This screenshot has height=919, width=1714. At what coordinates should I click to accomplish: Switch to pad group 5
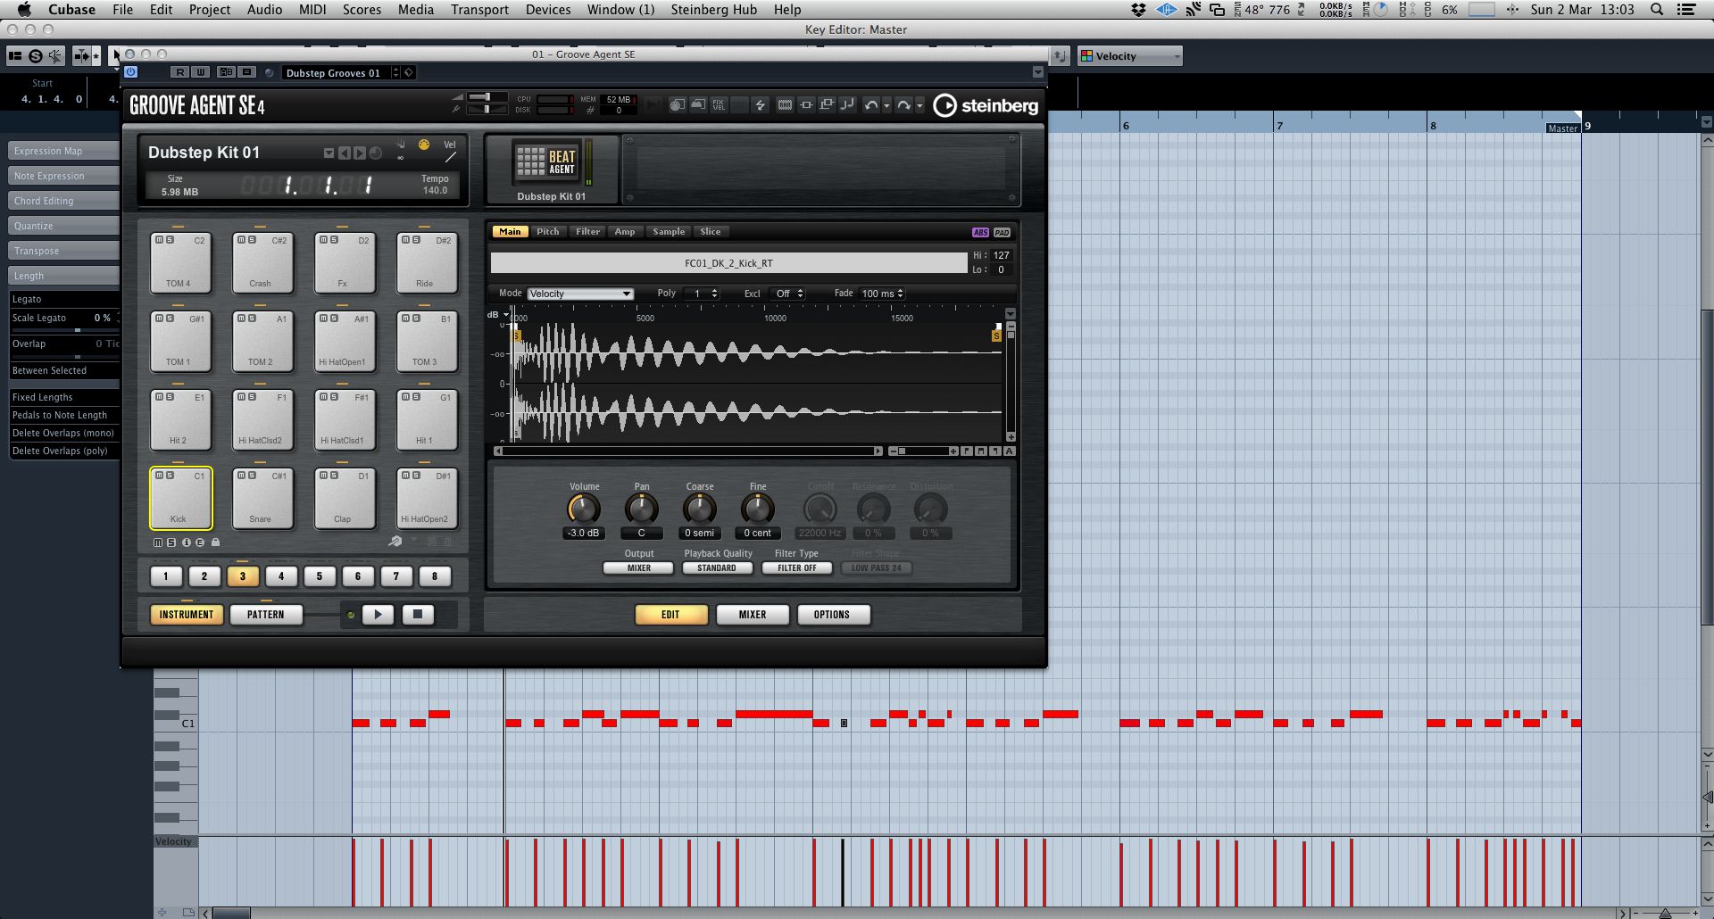[x=320, y=576]
